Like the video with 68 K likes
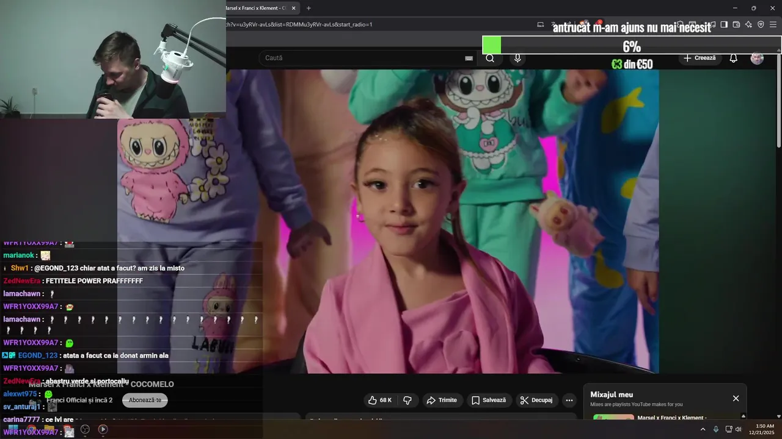Viewport: 782px width, 439px height. pos(379,400)
